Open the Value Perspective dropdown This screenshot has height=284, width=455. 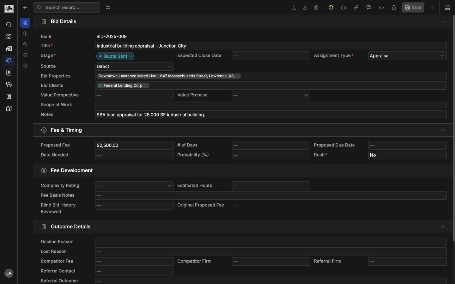tap(134, 95)
